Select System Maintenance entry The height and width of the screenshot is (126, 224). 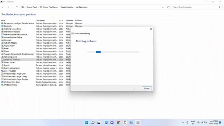click(x=12, y=68)
